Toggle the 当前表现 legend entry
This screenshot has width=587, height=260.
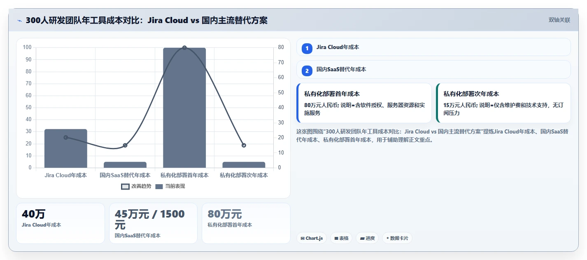pyautogui.click(x=170, y=186)
